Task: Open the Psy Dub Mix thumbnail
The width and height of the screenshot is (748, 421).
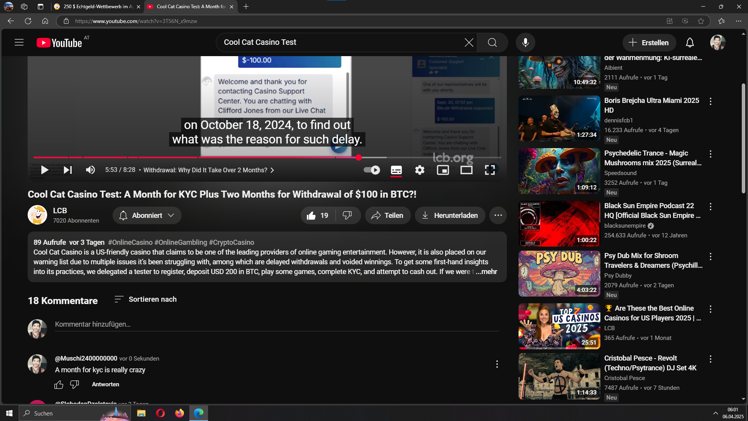Action: [559, 274]
